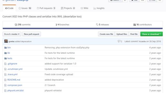
Task: View the 16 contributors
Action: point(142,25)
